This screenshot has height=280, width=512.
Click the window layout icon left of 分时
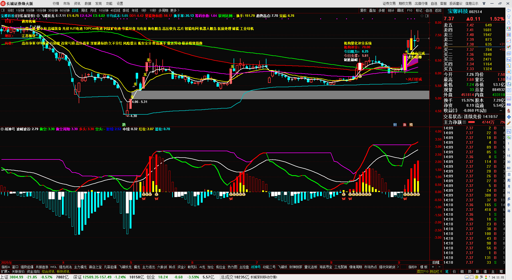point(3,10)
